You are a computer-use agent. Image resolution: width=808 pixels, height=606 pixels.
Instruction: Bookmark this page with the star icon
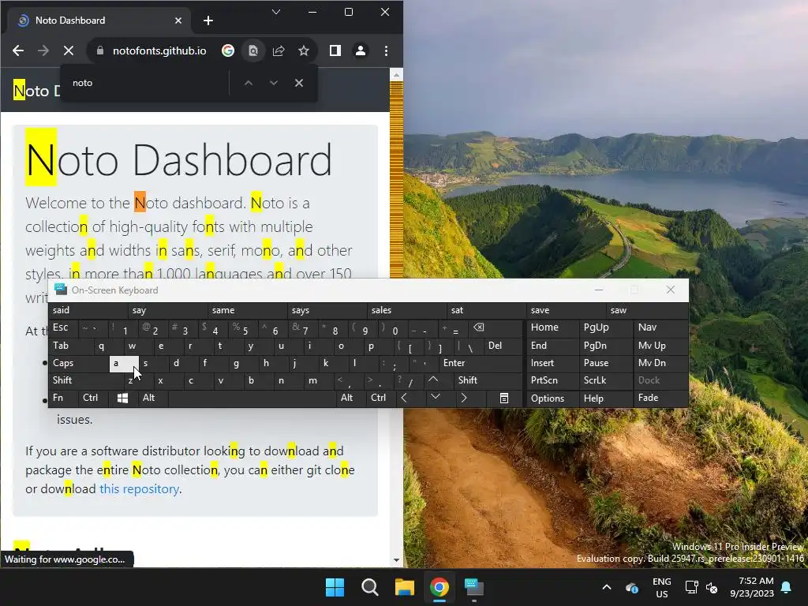[304, 50]
